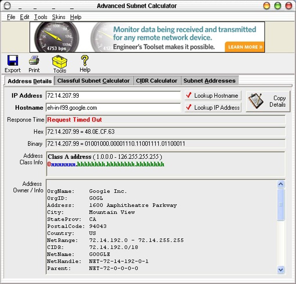Viewport: 296px width, 284px height.
Task: Click the Lookup IP Address button
Action: (213, 108)
